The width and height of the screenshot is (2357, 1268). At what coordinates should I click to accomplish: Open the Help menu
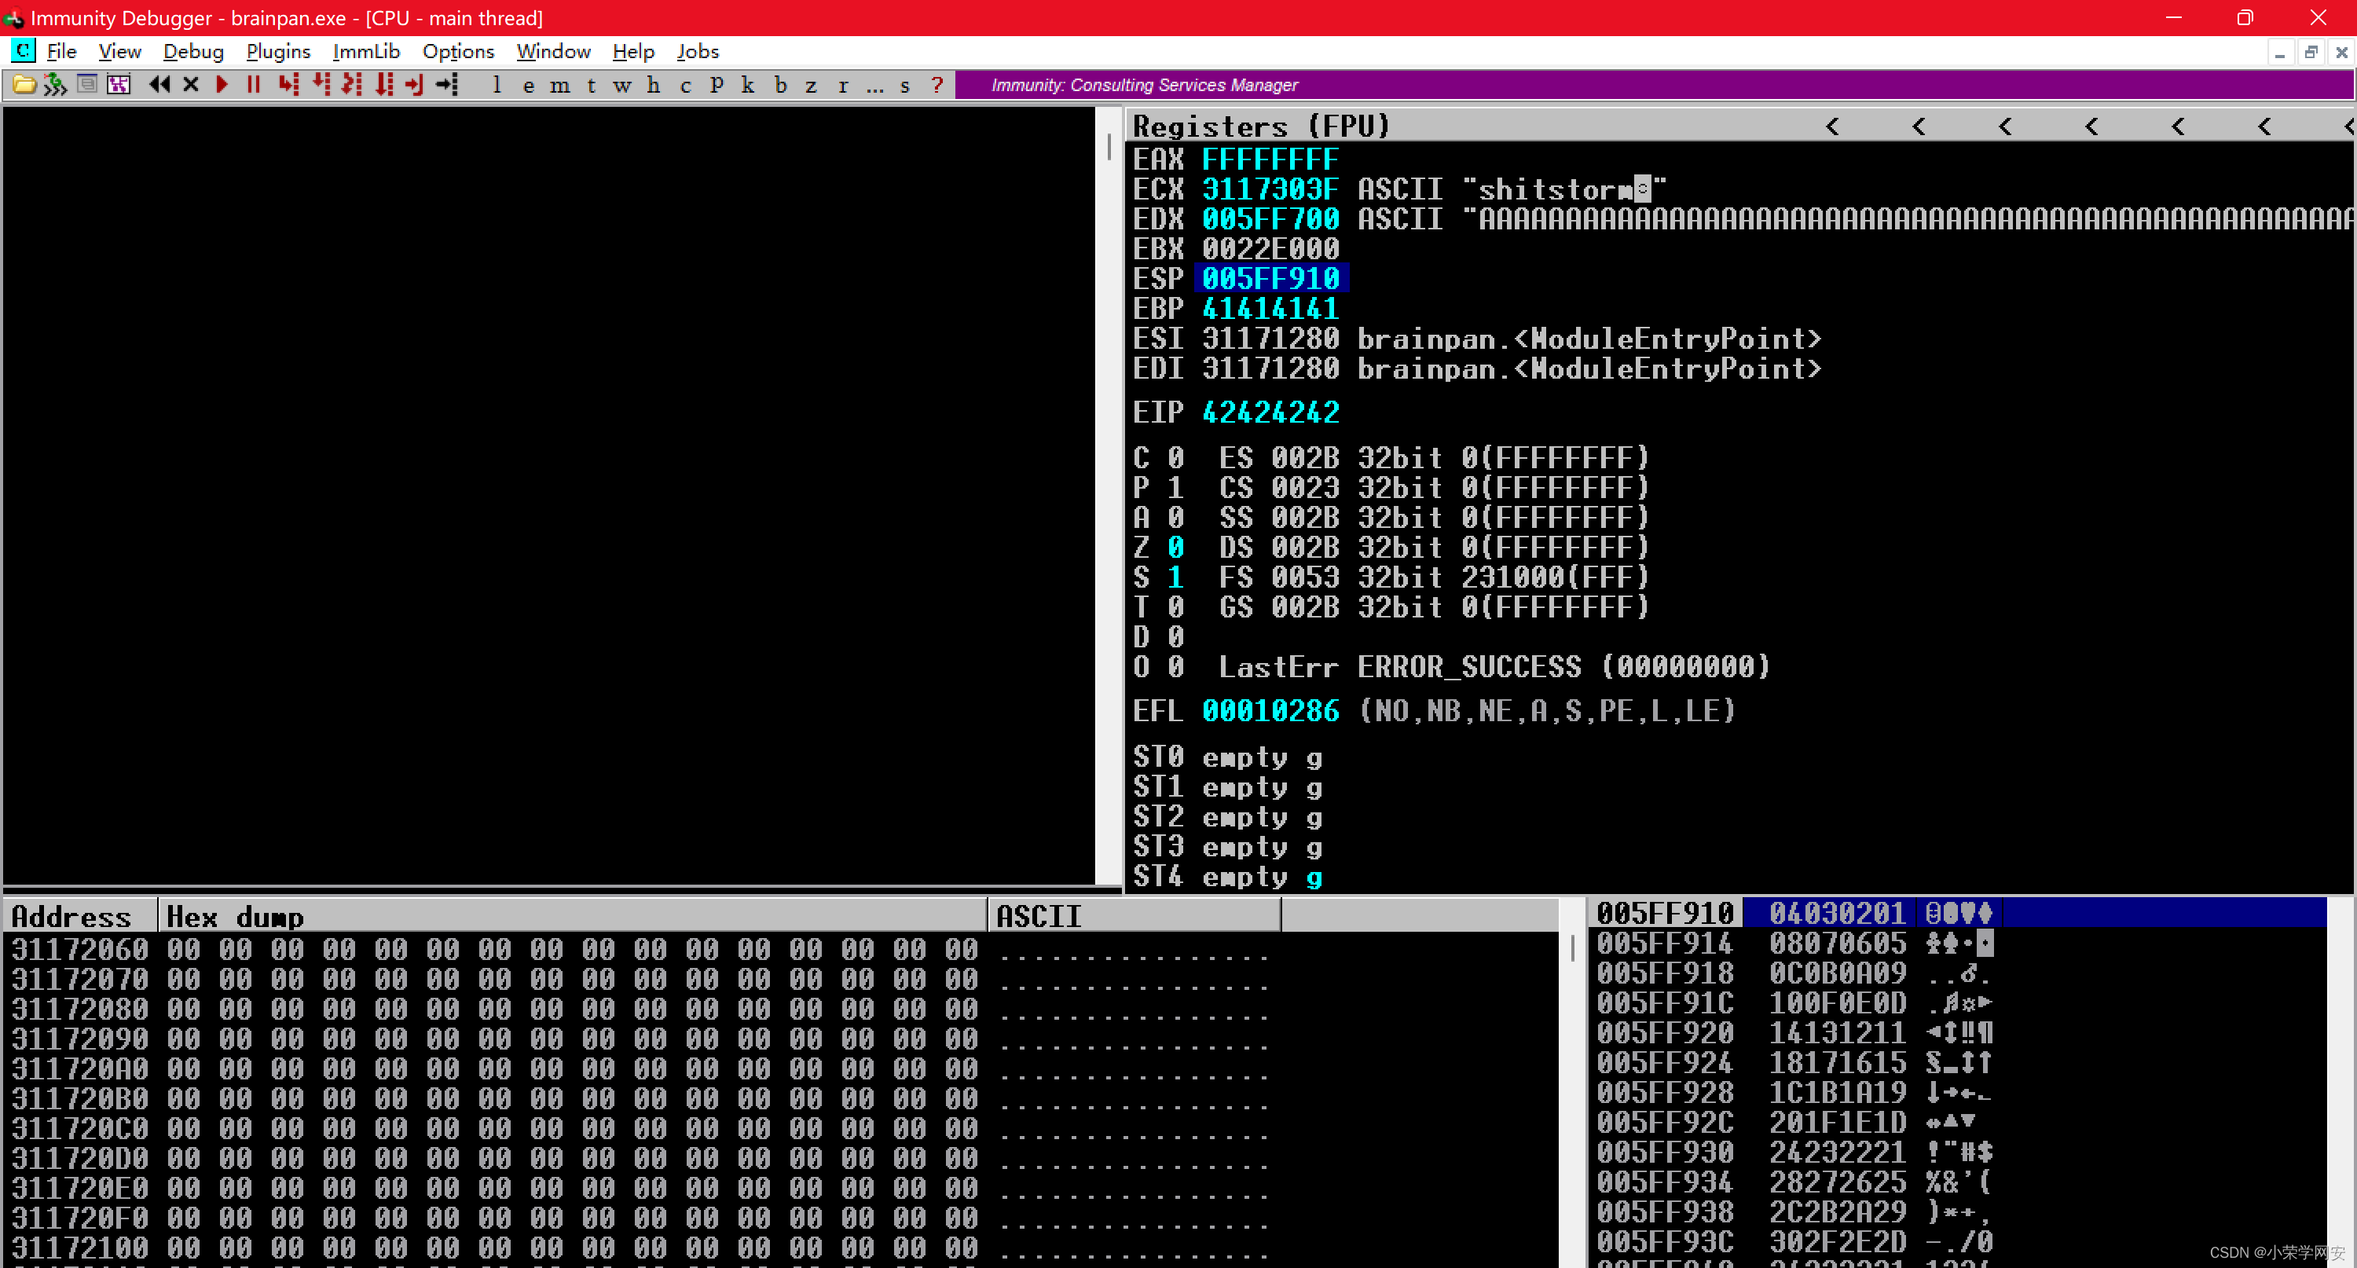point(633,51)
